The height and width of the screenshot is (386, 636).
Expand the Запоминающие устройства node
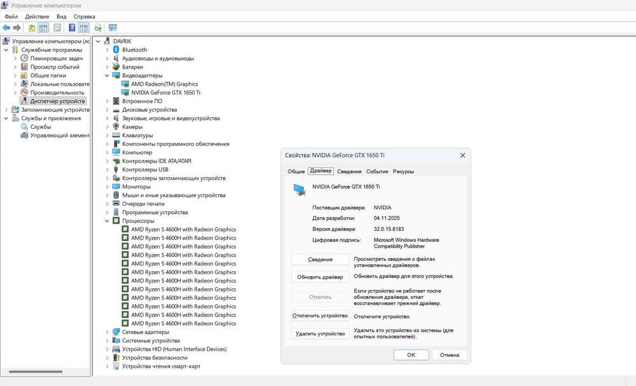click(x=6, y=110)
